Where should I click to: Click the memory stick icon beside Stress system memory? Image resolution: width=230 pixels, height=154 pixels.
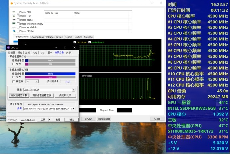pos(14,24)
